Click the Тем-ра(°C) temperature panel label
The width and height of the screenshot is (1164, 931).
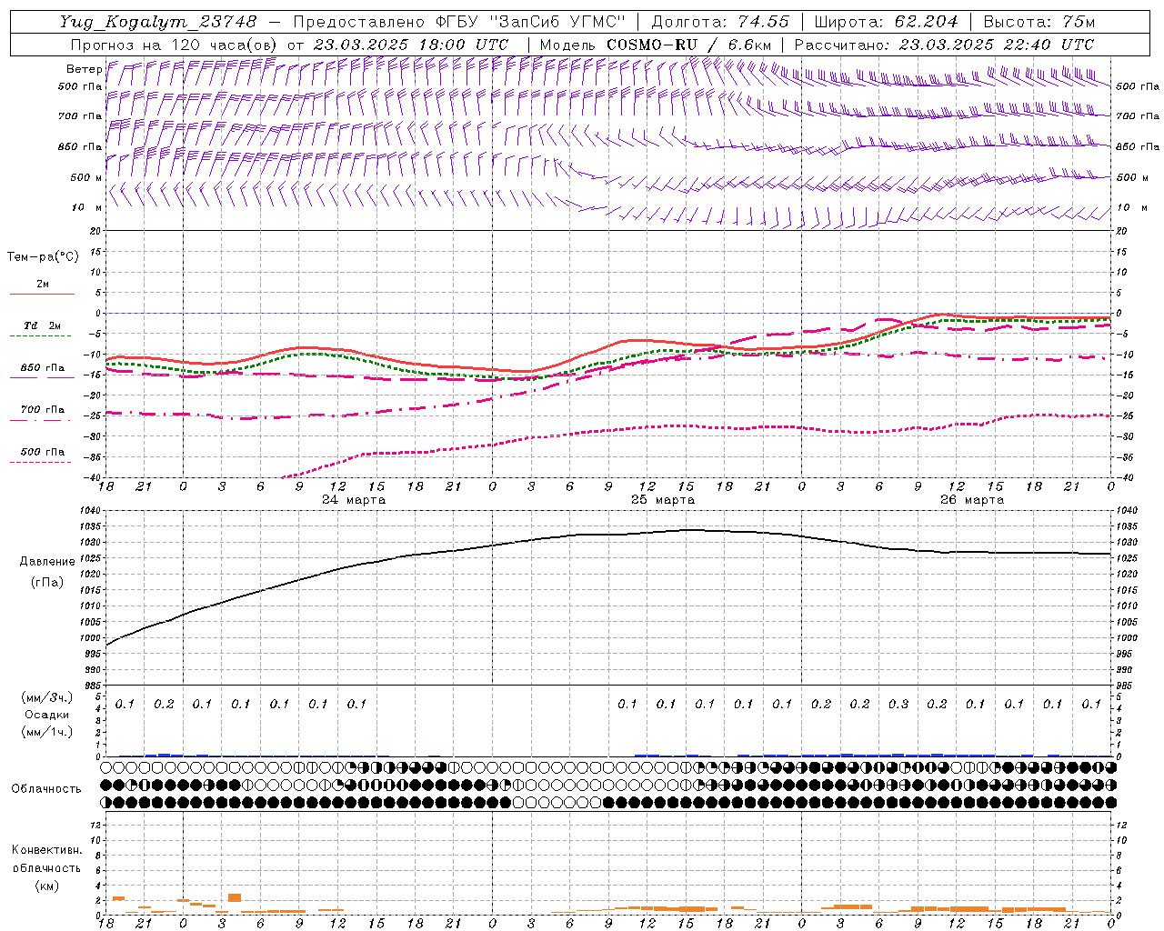pyautogui.click(x=43, y=257)
